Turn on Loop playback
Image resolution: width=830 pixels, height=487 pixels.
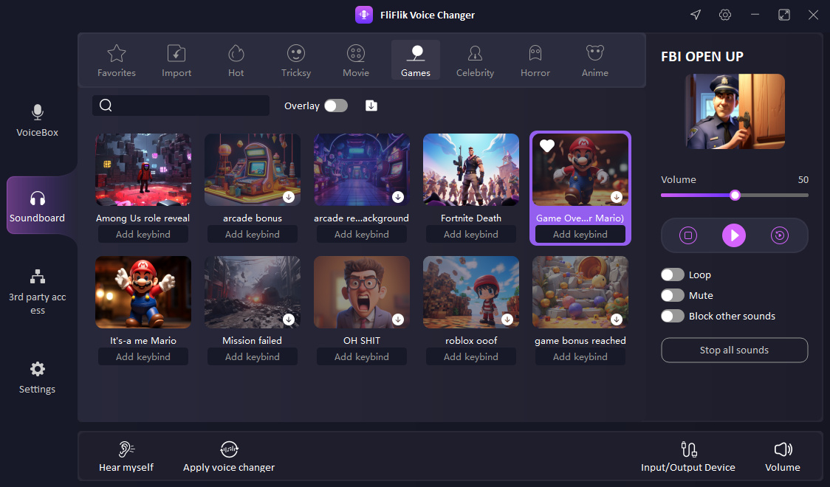(x=673, y=274)
